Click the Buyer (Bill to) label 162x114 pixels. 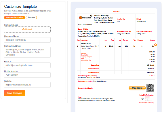pyautogui.click(x=83, y=29)
